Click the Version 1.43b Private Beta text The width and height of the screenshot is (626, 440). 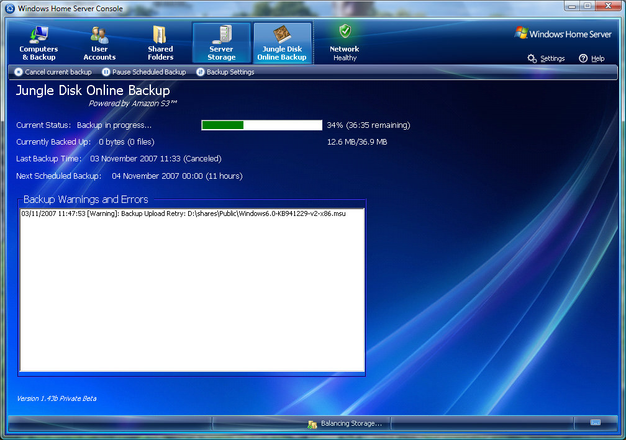(57, 398)
